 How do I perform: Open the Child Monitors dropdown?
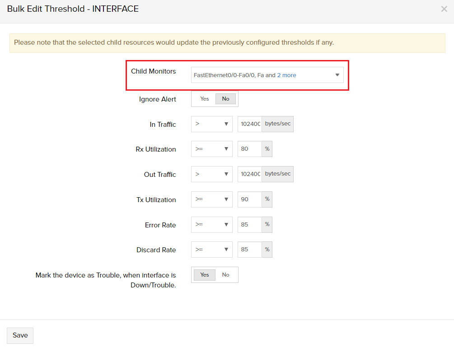(x=337, y=75)
